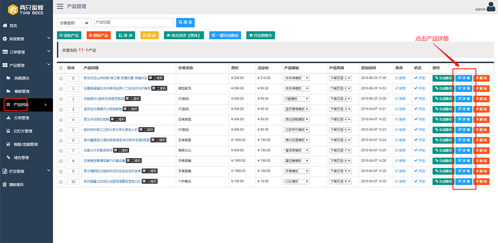Screen dimensions: 498x243
Task: Open product link 超长待机军工三防大声大字大屏老人机
Action: coord(111,130)
